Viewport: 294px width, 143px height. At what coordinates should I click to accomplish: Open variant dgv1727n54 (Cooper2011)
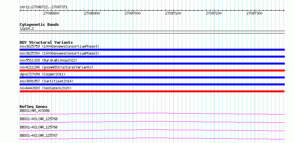pos(43,74)
